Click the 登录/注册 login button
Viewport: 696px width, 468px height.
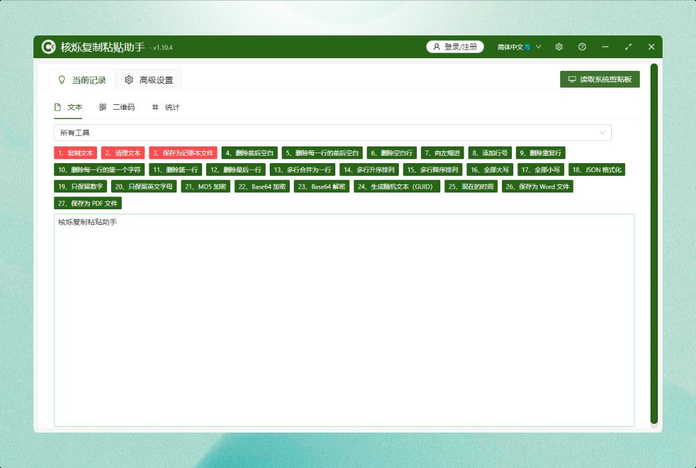point(455,47)
